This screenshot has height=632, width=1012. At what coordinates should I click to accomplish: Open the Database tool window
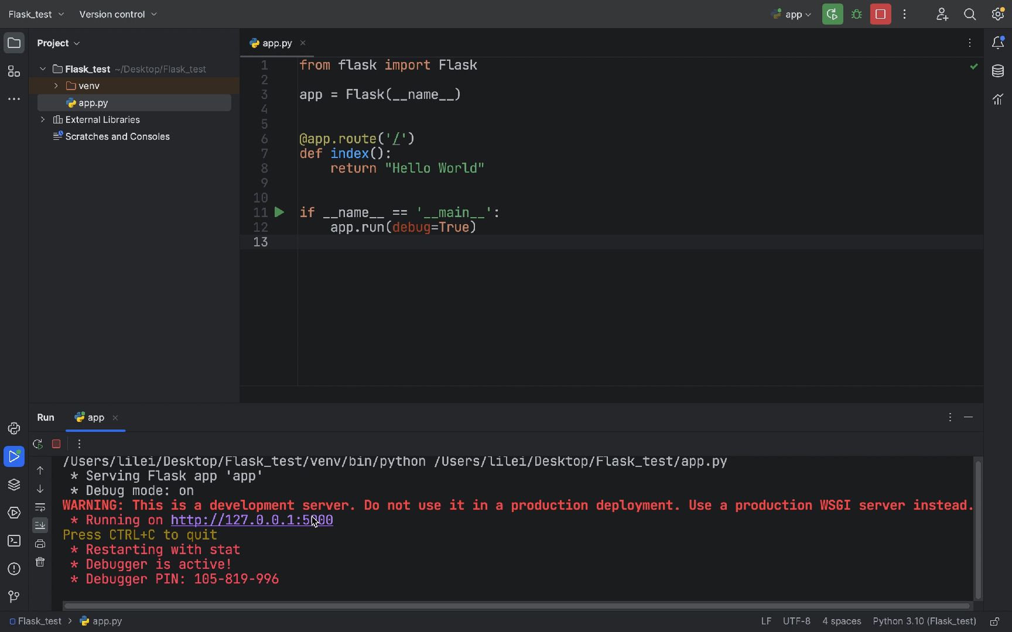pyautogui.click(x=998, y=71)
